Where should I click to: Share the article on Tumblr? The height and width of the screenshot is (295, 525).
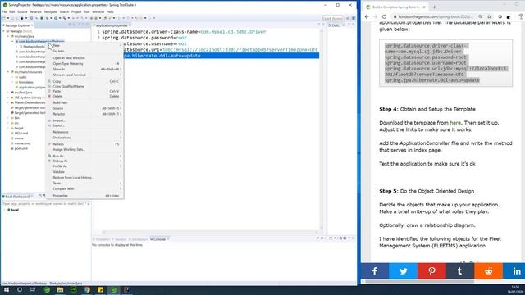(x=460, y=271)
